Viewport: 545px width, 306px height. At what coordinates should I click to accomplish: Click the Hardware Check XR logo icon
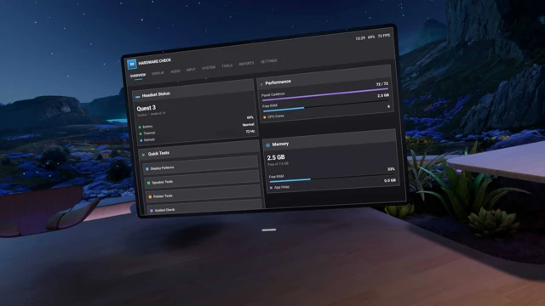132,65
